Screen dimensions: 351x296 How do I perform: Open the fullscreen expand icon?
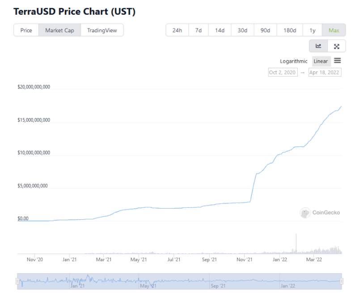[336, 46]
